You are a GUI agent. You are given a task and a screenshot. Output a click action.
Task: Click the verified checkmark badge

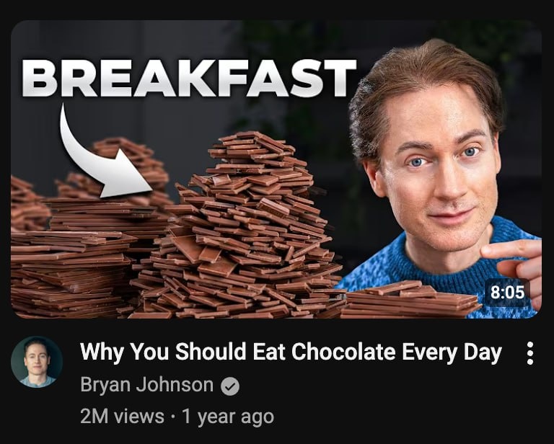tap(230, 386)
